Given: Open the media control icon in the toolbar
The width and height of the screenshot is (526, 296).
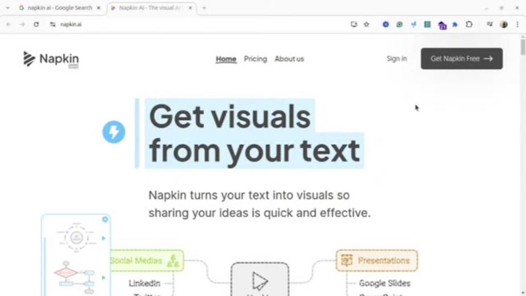Looking at the screenshot, I should pyautogui.click(x=490, y=24).
